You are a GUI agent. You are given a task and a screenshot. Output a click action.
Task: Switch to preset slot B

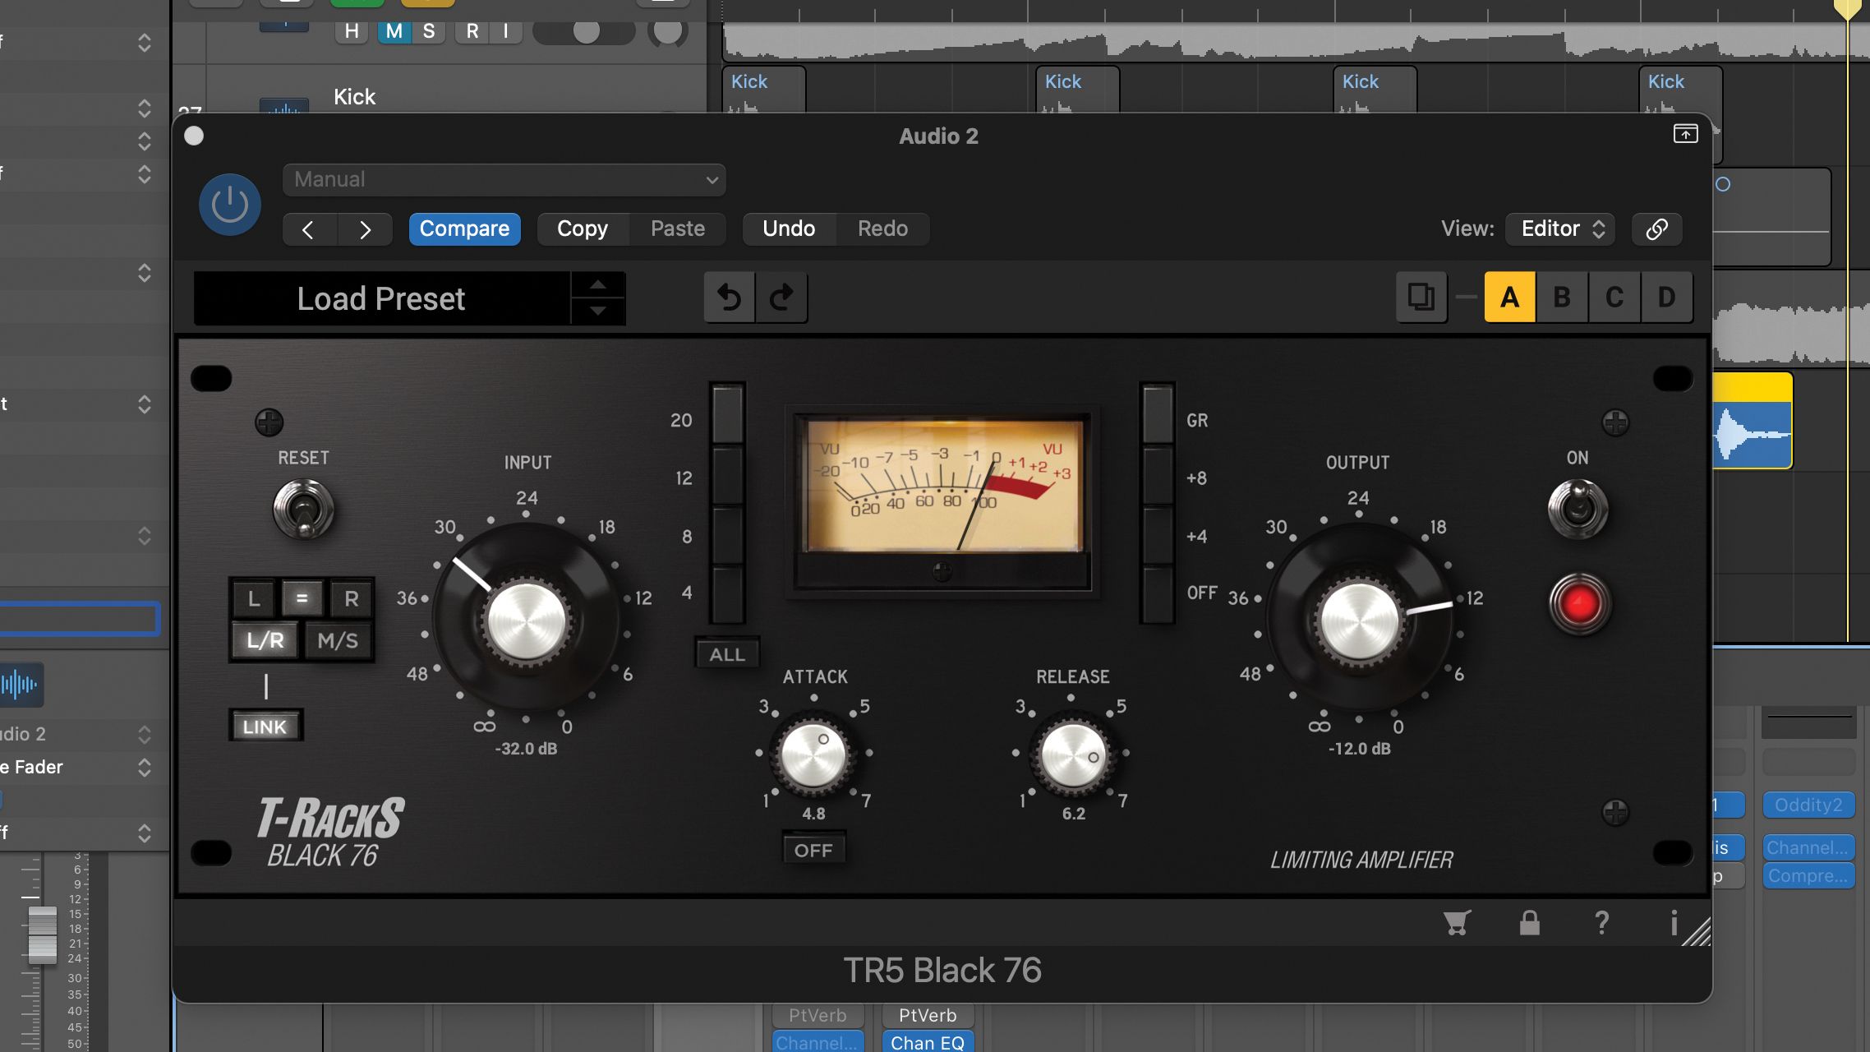(1562, 297)
